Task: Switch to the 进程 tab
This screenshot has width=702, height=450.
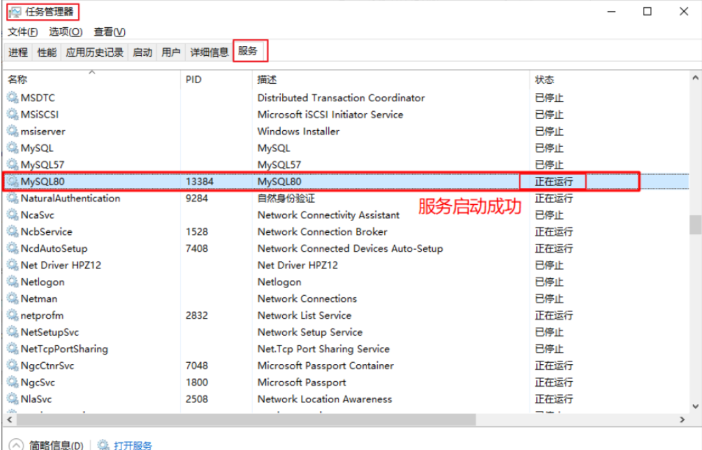Action: [x=18, y=53]
